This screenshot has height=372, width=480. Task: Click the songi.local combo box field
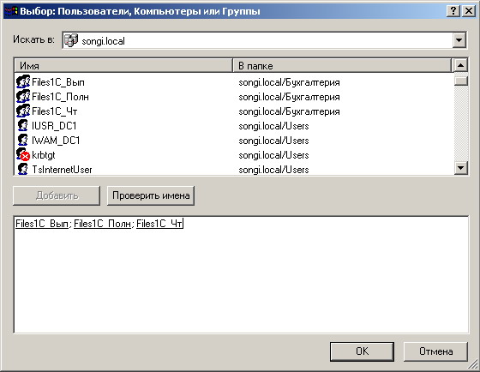[264, 40]
